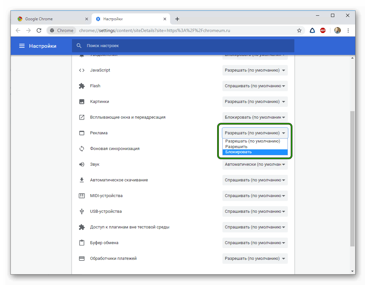Bookmark this page with the star icon

point(299,30)
